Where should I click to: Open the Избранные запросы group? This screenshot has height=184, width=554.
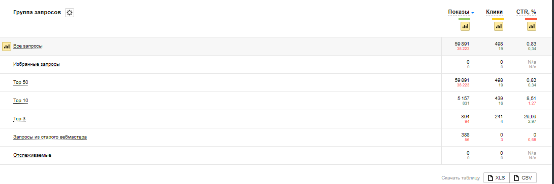point(37,64)
